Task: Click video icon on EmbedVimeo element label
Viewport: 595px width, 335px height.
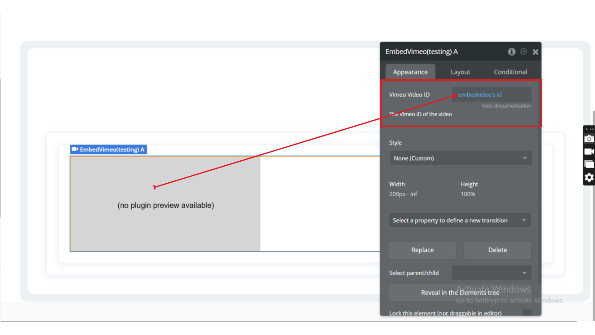Action: click(75, 150)
